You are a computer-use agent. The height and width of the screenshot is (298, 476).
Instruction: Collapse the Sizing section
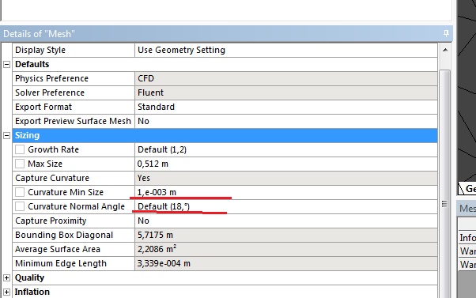pos(6,136)
